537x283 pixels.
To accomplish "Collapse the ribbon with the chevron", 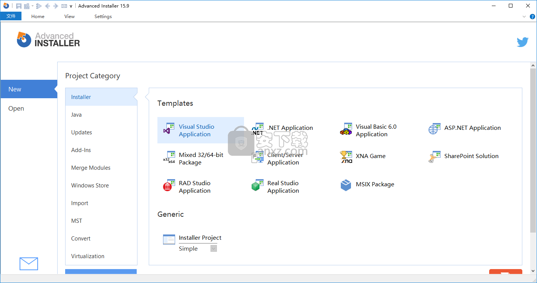I will [x=524, y=17].
